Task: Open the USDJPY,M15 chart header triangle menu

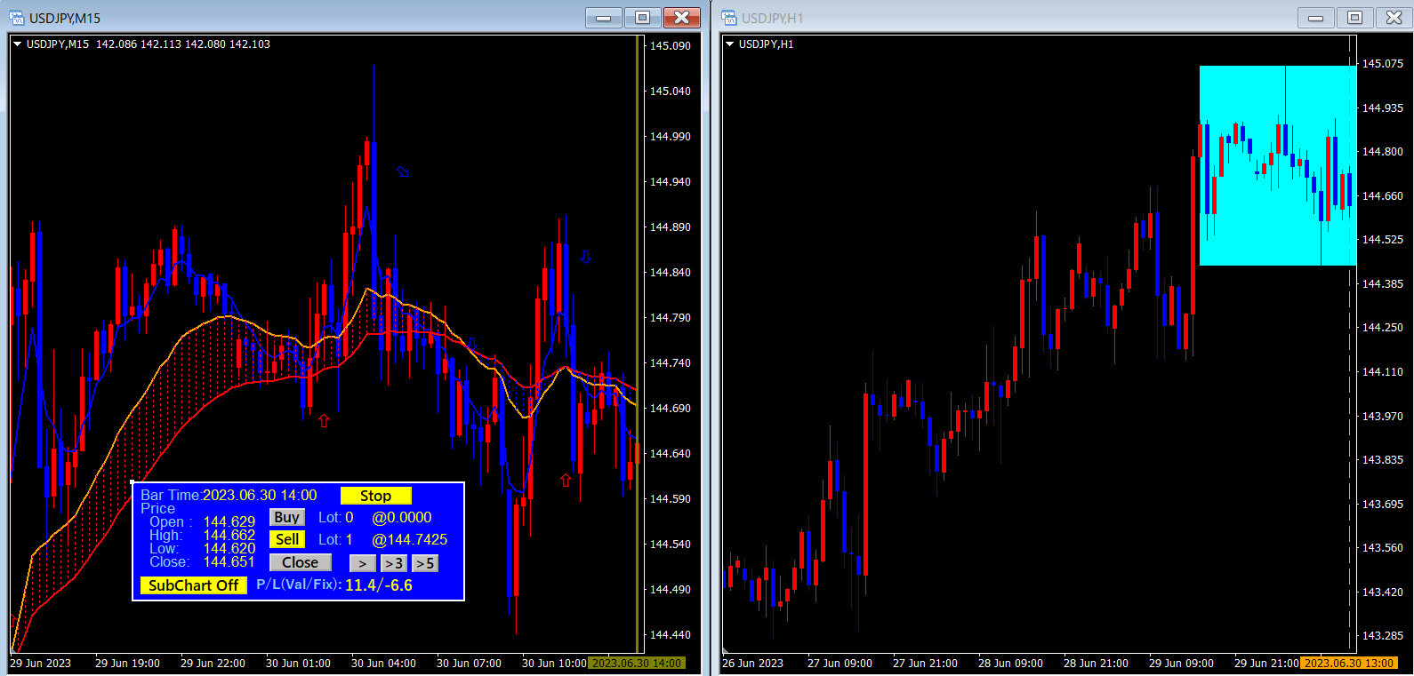Action: pos(17,44)
